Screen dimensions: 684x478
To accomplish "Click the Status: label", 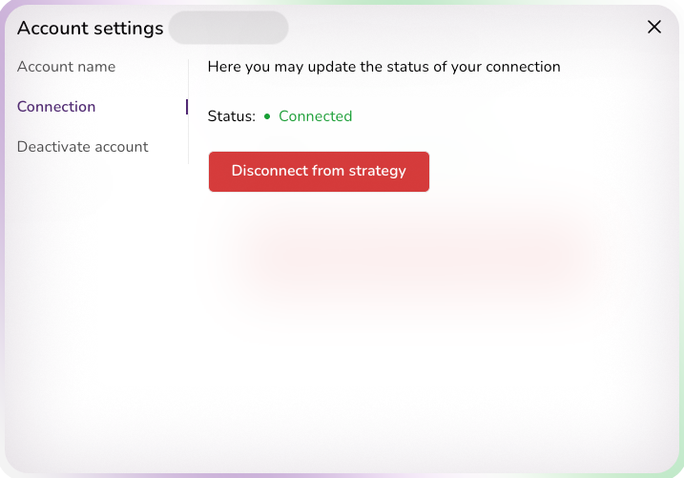I will tap(232, 116).
